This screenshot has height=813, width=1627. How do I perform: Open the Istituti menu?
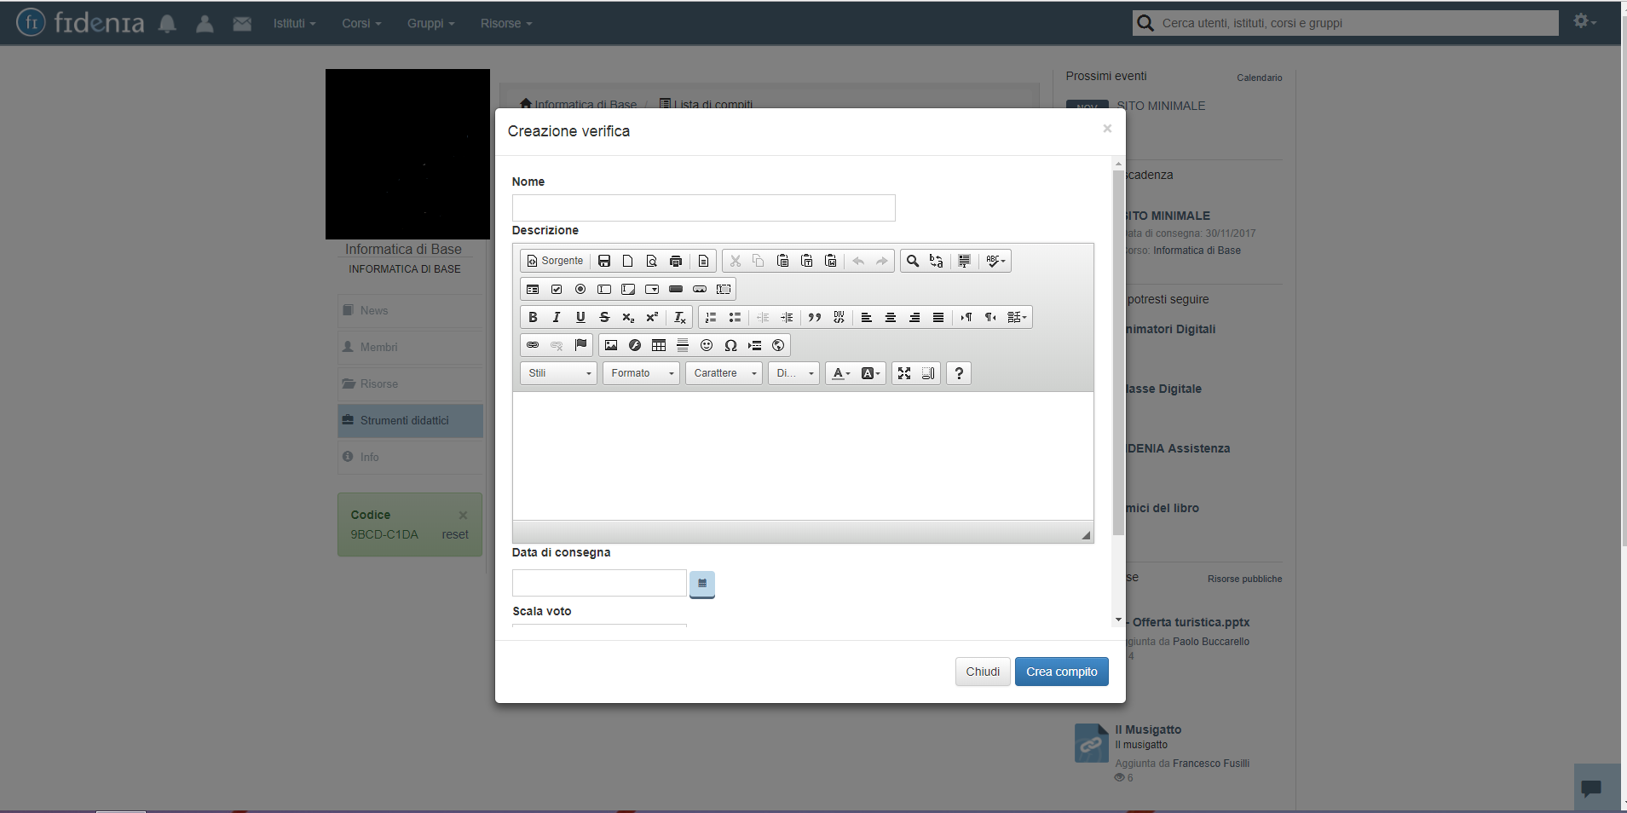[x=294, y=23]
